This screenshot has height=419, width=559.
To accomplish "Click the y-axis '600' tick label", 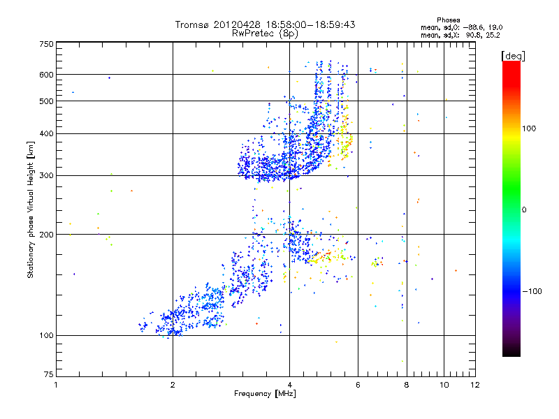I will (x=46, y=75).
